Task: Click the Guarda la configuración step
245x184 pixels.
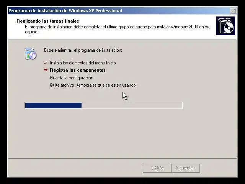Action: [72, 78]
